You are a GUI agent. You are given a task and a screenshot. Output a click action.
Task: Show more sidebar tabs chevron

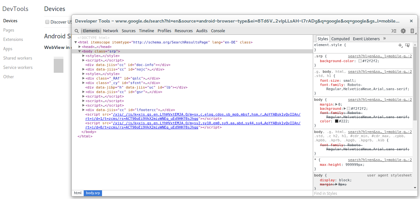click(384, 39)
